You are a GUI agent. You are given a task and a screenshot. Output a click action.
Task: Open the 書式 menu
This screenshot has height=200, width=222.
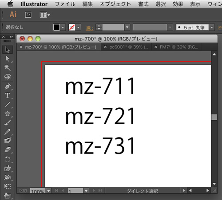143,4
